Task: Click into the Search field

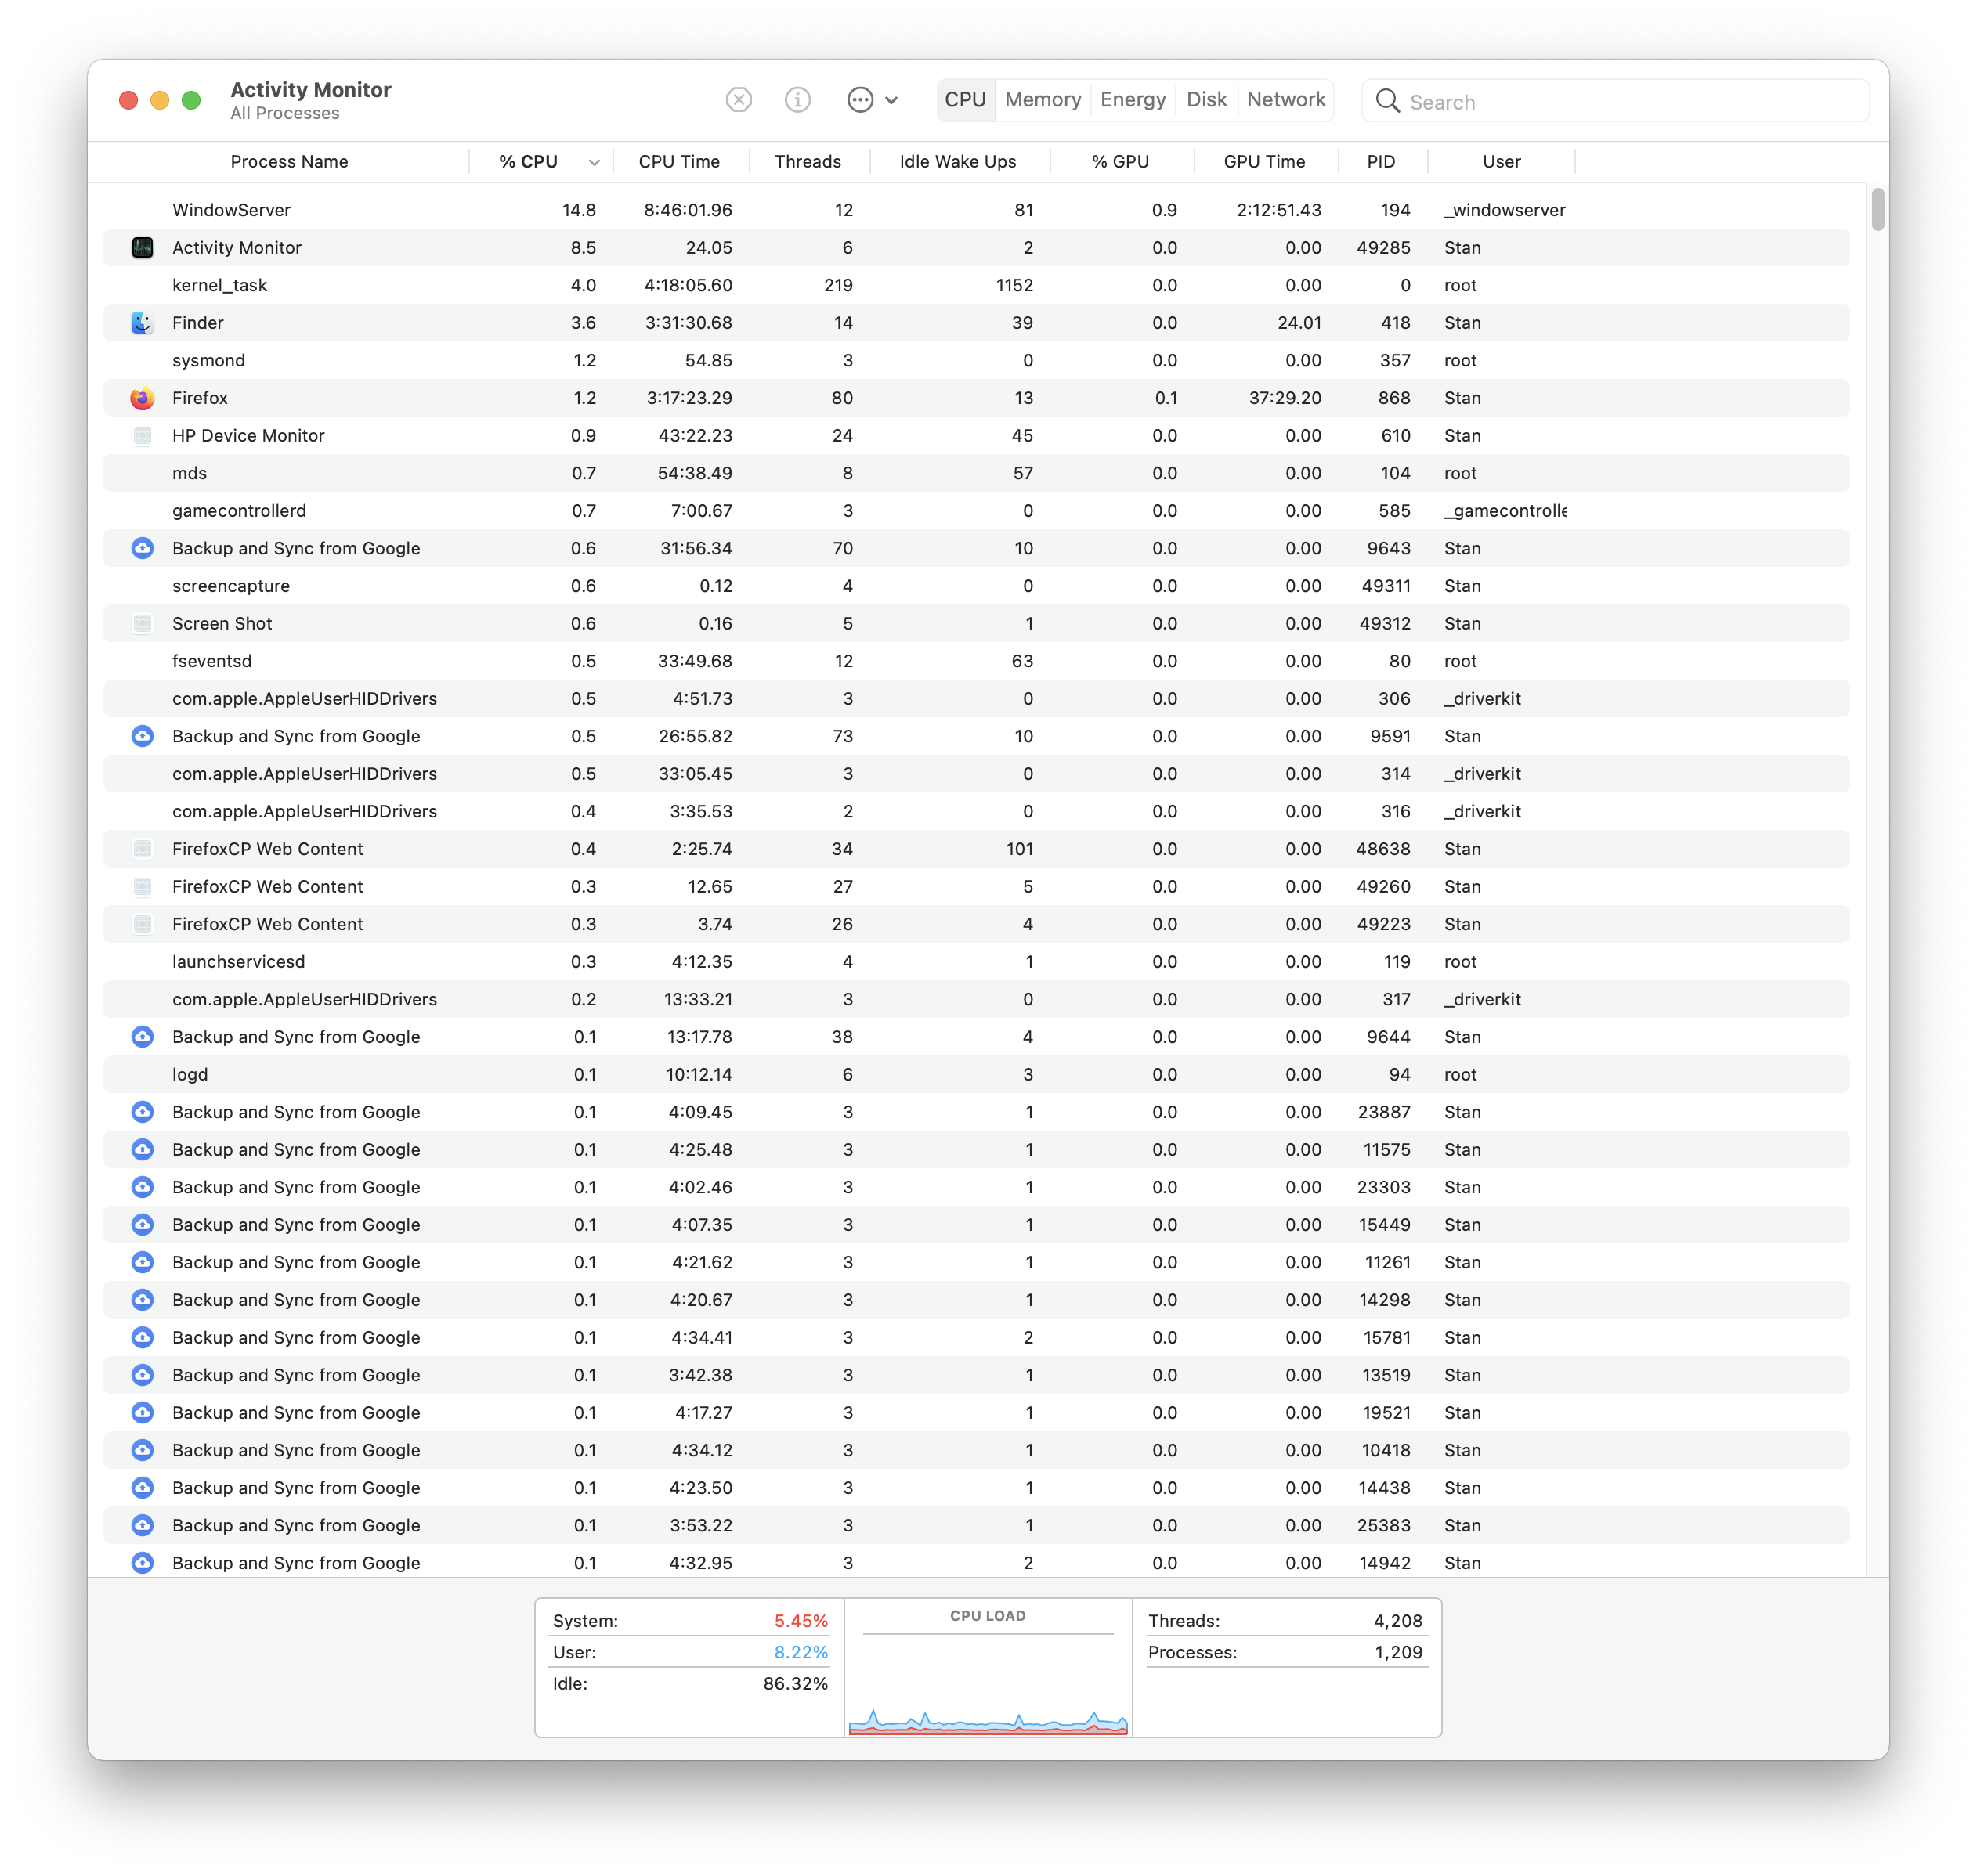Action: (x=1631, y=102)
